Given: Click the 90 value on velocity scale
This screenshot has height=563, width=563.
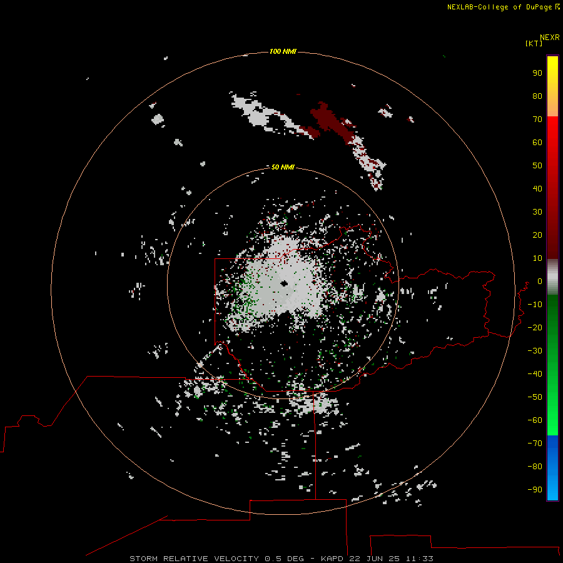Looking at the screenshot, I should 537,73.
